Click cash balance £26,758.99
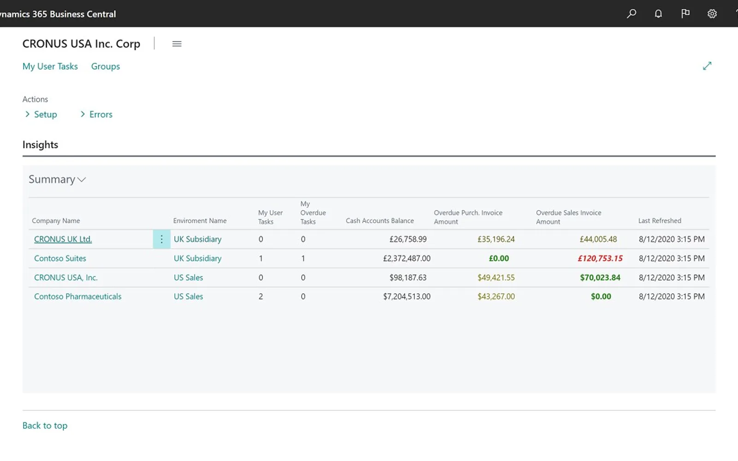Image resolution: width=738 pixels, height=461 pixels. (408, 239)
